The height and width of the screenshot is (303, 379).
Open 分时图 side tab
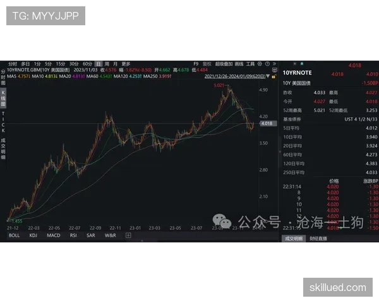(x=3, y=78)
